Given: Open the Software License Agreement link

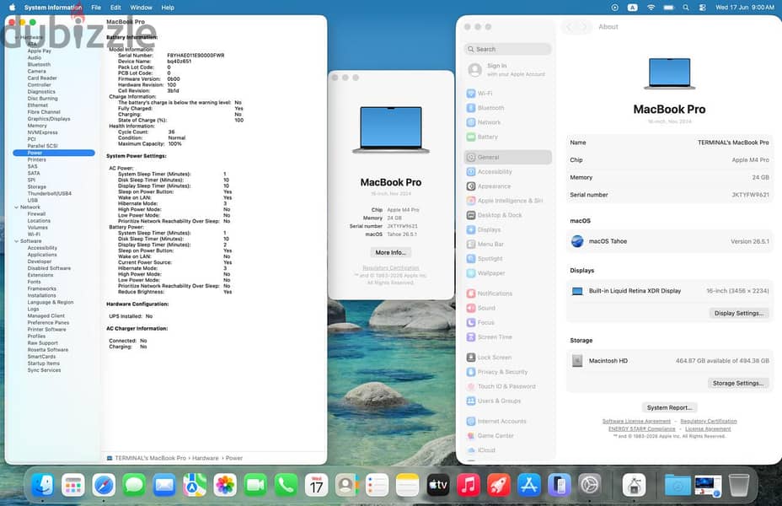Looking at the screenshot, I should (x=636, y=421).
